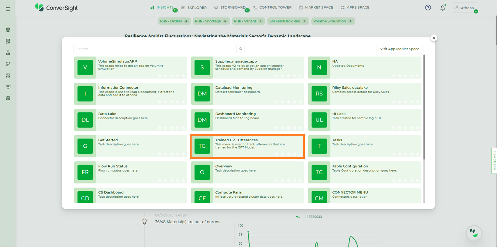Click the DL icon of Data Lake
The height and width of the screenshot is (247, 497).
click(85, 120)
